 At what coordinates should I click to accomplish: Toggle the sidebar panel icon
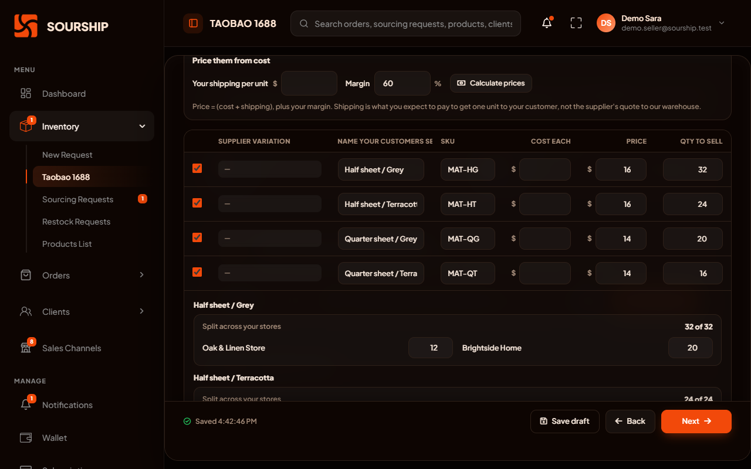(x=193, y=23)
